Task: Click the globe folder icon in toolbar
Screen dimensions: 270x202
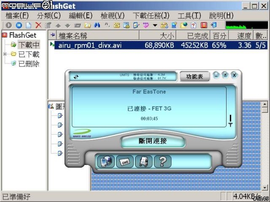Action: pyautogui.click(x=184, y=25)
